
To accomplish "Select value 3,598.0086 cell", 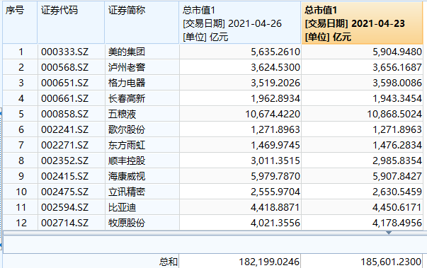I will coord(362,83).
